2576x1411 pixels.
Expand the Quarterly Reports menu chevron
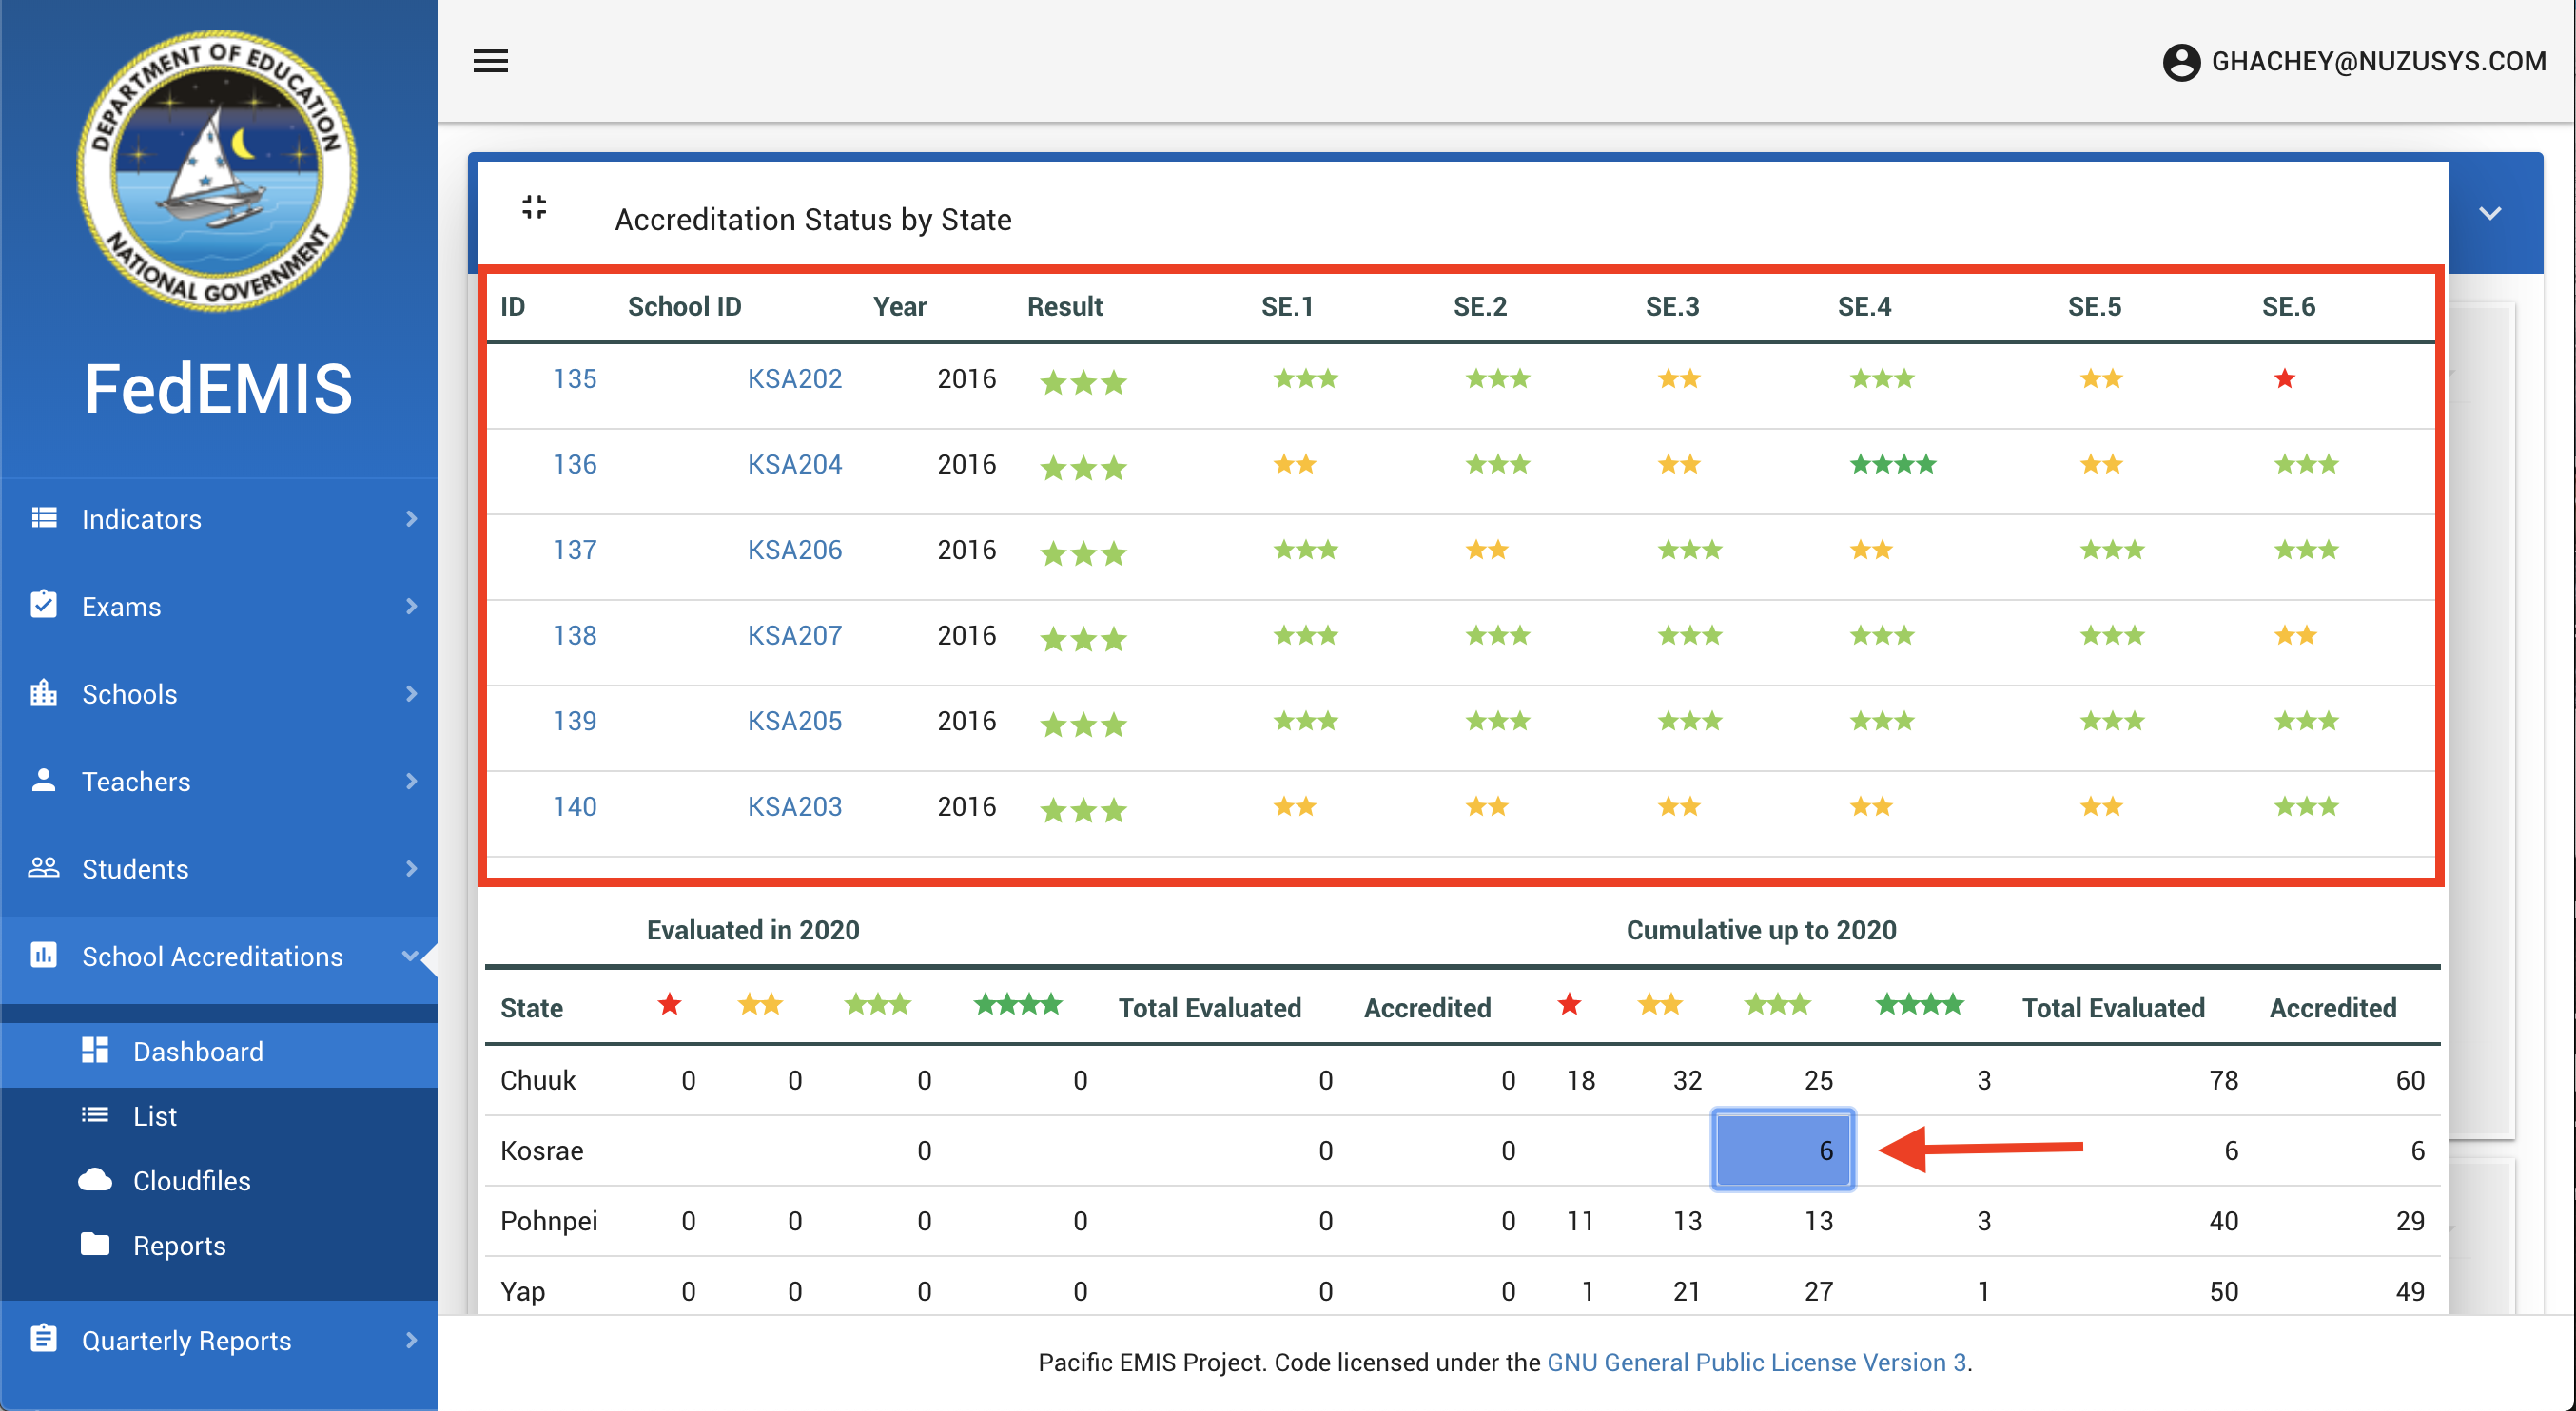click(x=411, y=1340)
